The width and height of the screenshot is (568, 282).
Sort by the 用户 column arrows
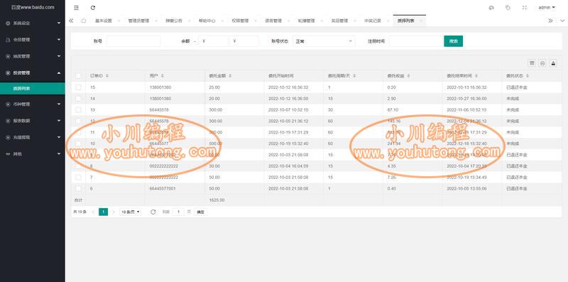tap(163, 76)
